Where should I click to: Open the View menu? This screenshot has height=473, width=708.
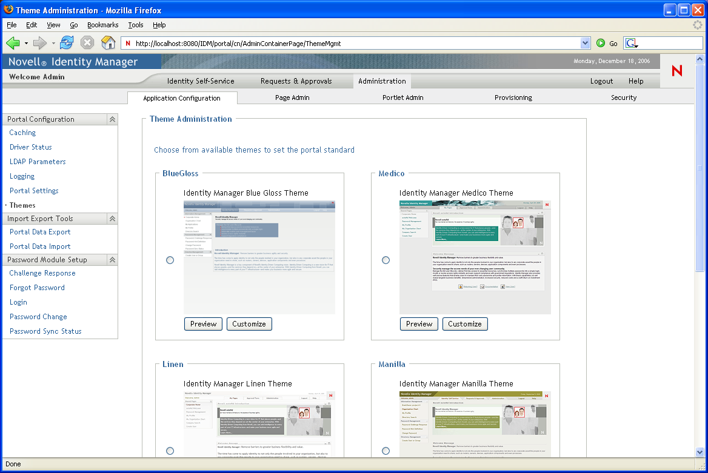point(53,25)
